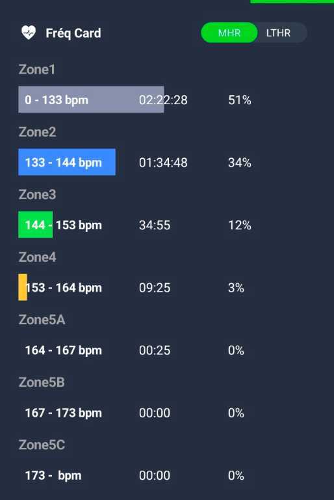Select the Zone4 heading
This screenshot has height=500, width=334.
click(38, 257)
